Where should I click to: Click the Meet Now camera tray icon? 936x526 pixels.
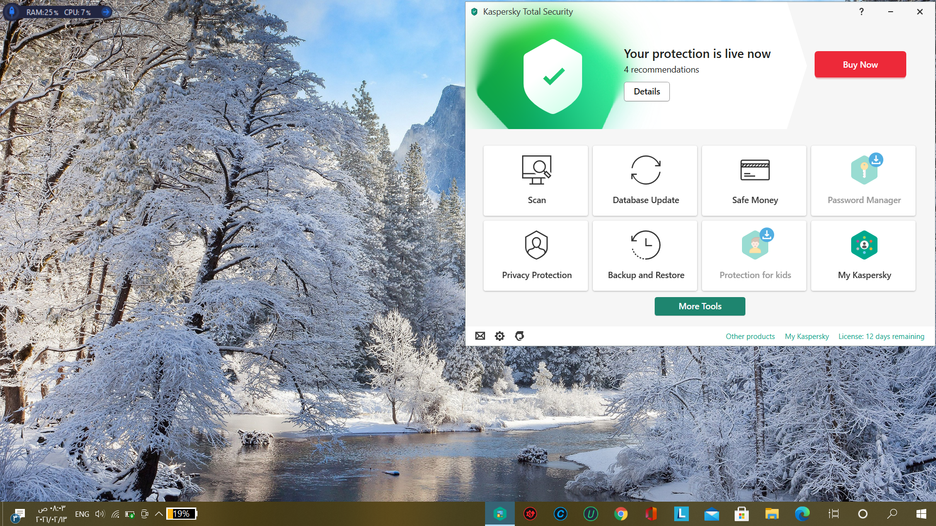click(144, 514)
